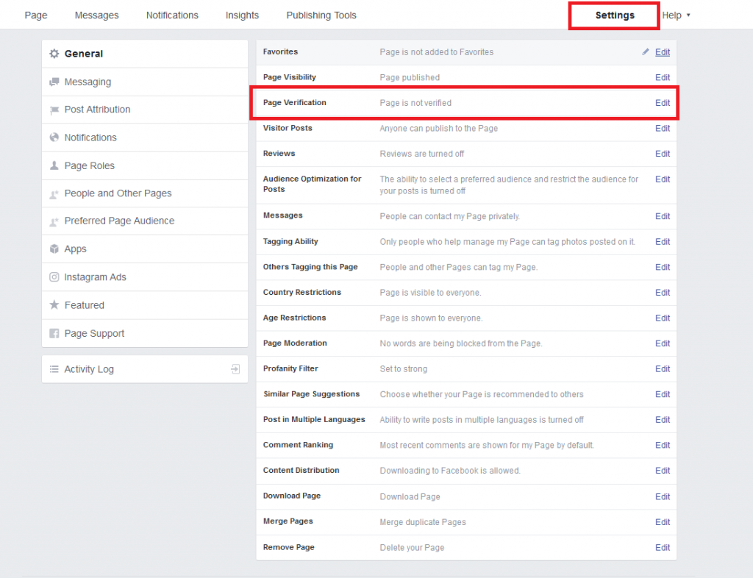Edit the Page Verification setting

663,103
